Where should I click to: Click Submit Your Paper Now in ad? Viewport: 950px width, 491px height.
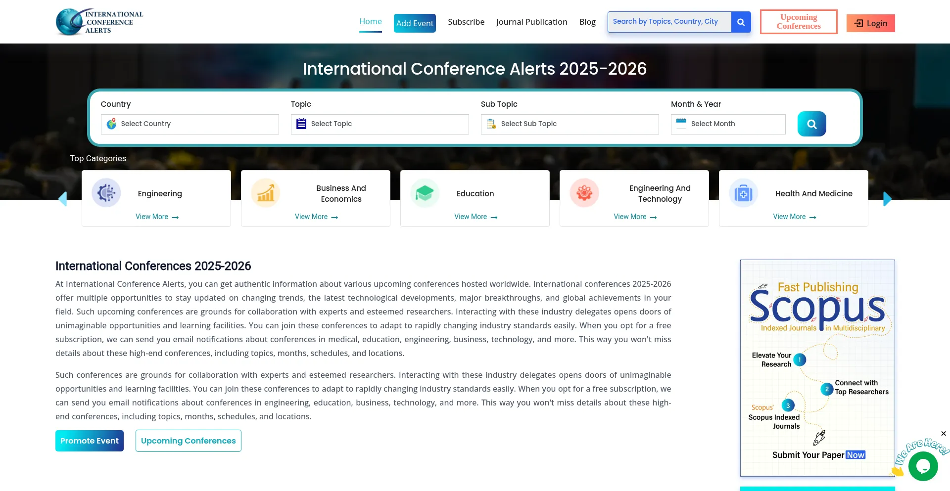tap(819, 455)
